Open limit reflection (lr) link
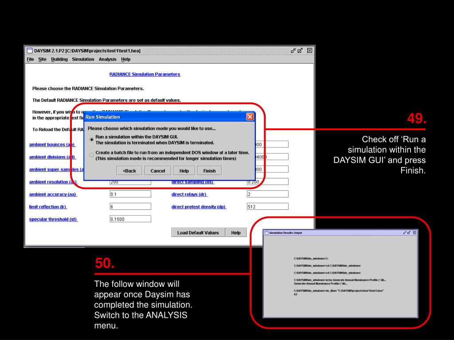 [x=48, y=207]
